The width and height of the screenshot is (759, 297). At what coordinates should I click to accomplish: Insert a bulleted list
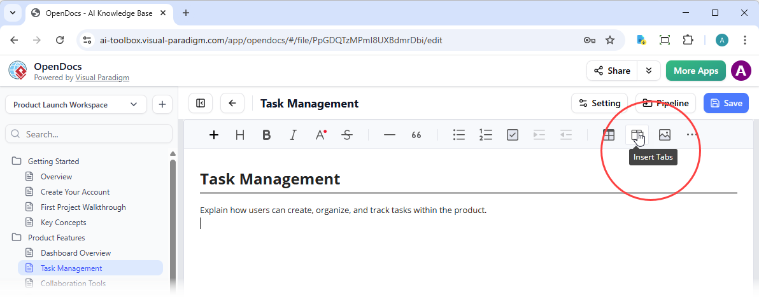click(459, 135)
